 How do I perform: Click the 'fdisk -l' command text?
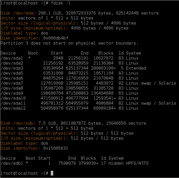(x=61, y=3)
